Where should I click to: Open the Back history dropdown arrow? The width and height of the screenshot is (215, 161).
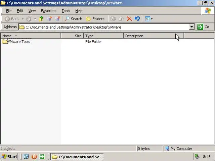click(23, 19)
